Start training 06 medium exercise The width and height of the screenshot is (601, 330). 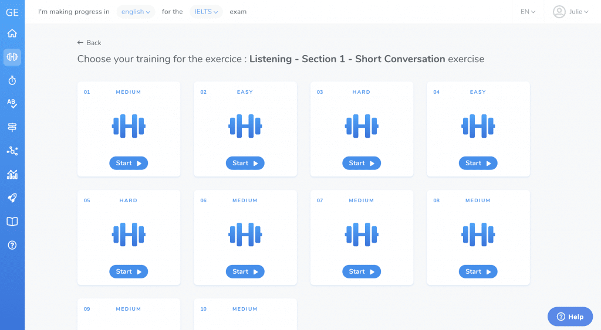245,271
